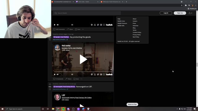Open the Help footer link
The width and height of the screenshot is (198, 111).
119,19
